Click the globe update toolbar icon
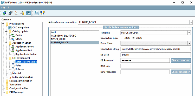195x96 pixels. [5, 13]
